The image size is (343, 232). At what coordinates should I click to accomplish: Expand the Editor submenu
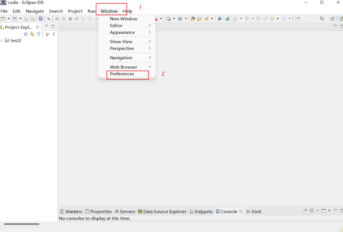tap(127, 25)
